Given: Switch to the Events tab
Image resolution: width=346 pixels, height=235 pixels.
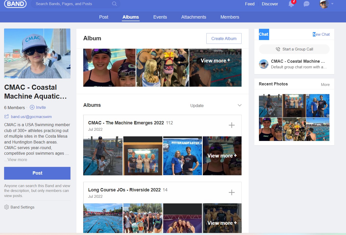Looking at the screenshot, I should click(160, 17).
